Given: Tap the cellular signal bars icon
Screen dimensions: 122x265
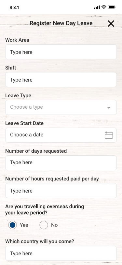Looking at the screenshot, I should pyautogui.click(x=97, y=7).
